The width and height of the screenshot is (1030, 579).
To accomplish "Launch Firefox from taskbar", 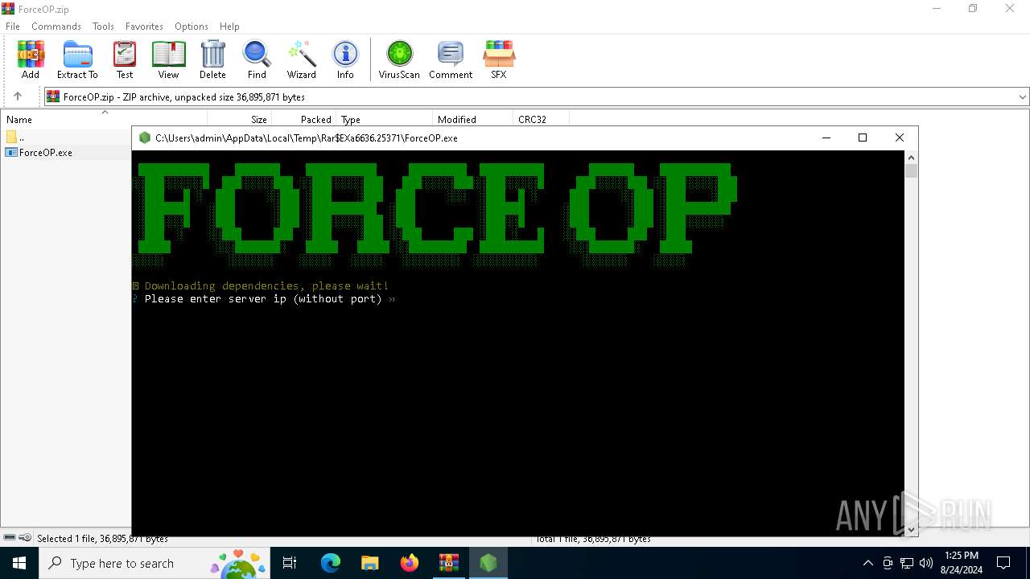I will (x=410, y=563).
